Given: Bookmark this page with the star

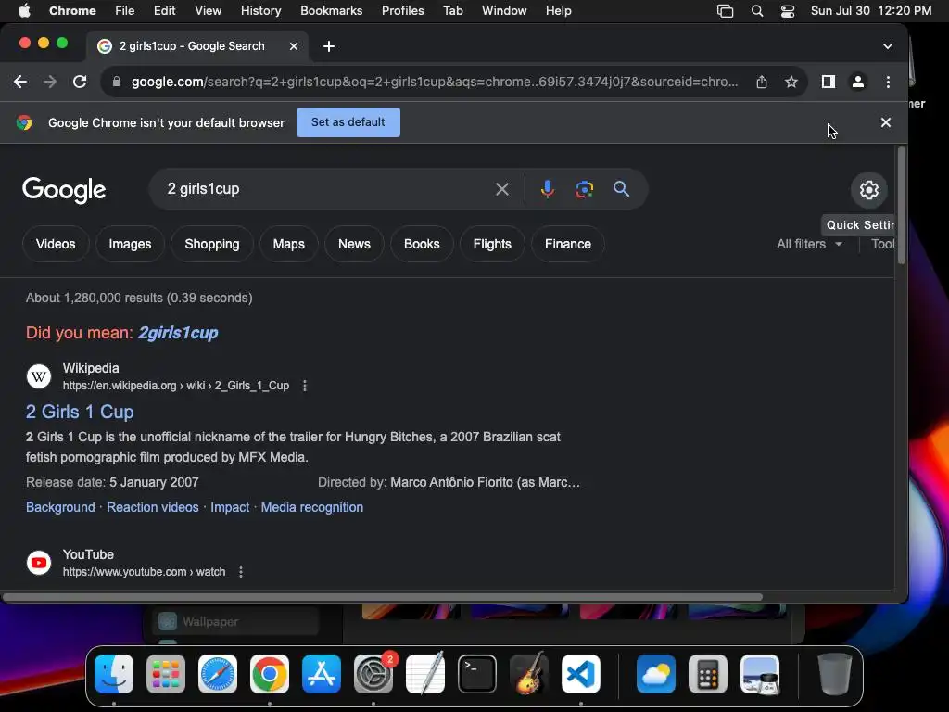Looking at the screenshot, I should (x=791, y=82).
